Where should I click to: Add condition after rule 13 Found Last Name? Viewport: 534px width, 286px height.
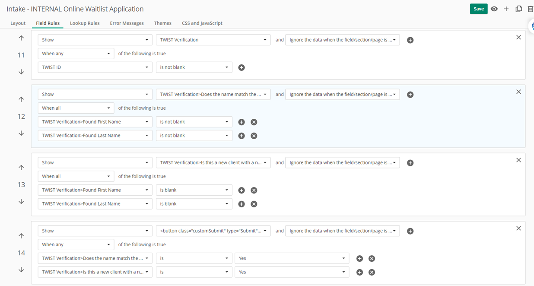[242, 204]
